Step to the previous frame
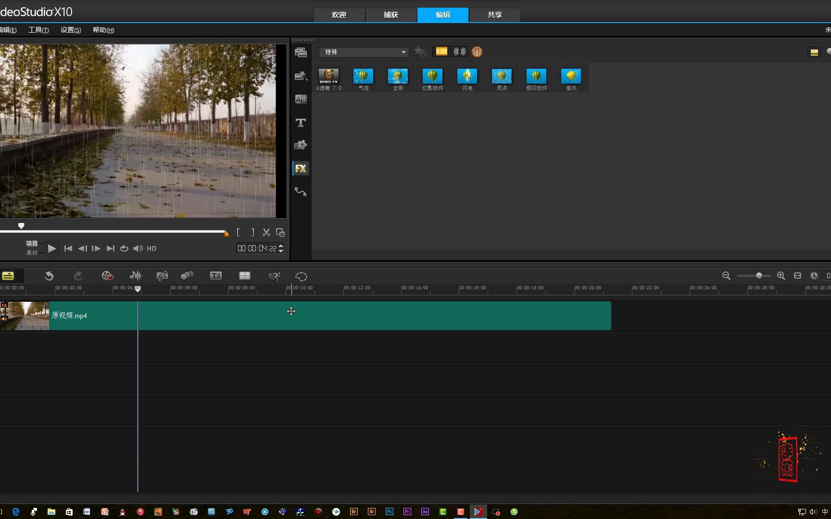The image size is (831, 519). coord(82,248)
